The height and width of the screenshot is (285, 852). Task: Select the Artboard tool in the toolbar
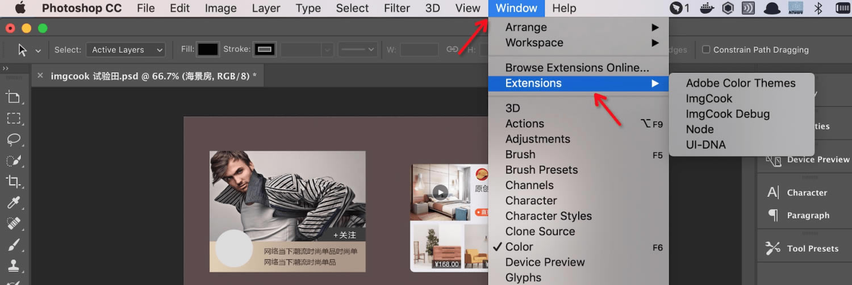coord(13,97)
